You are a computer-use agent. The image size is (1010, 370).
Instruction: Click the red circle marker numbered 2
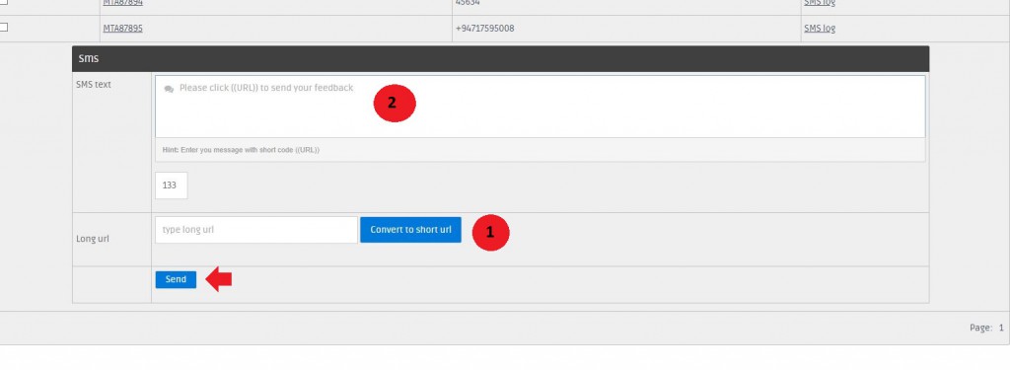coord(395,104)
